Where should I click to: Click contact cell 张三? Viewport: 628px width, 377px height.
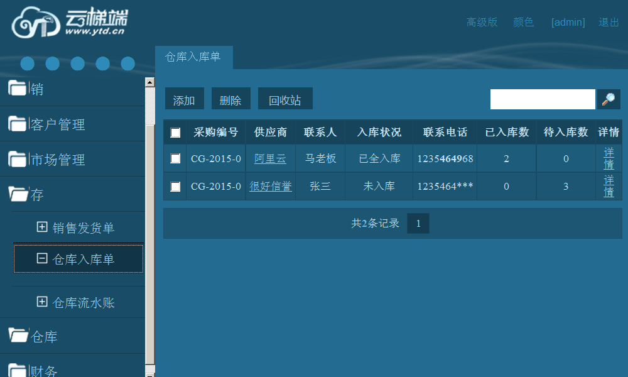320,186
